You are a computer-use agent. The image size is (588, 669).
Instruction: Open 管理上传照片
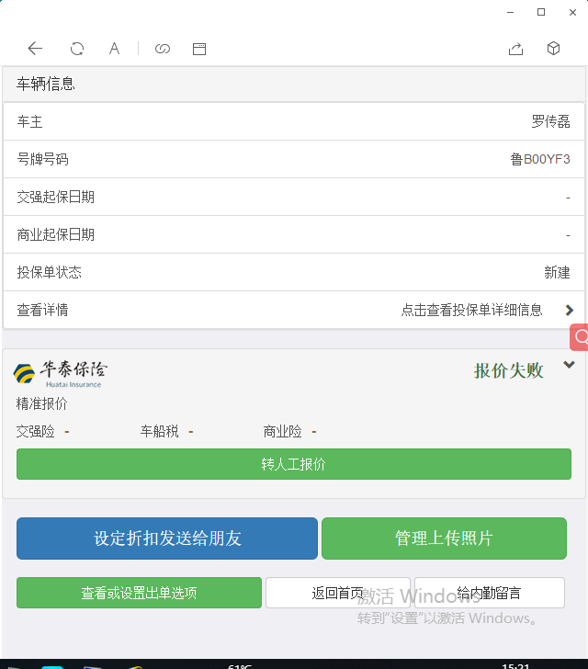(x=444, y=539)
